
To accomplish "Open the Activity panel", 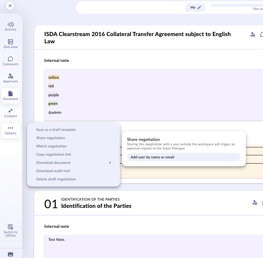I will (10, 27).
